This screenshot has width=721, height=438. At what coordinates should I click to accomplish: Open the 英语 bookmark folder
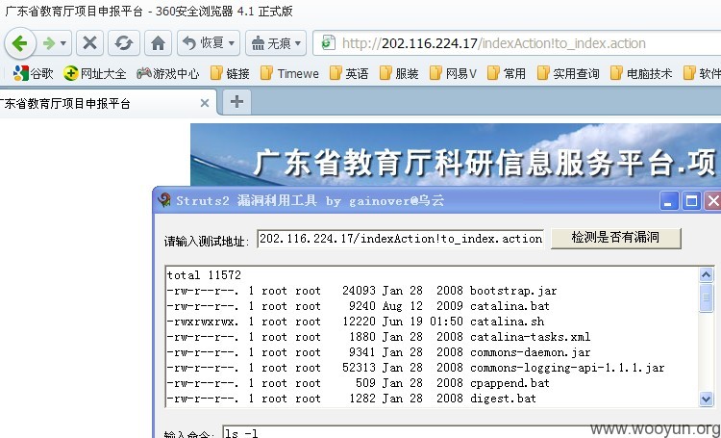[x=350, y=73]
